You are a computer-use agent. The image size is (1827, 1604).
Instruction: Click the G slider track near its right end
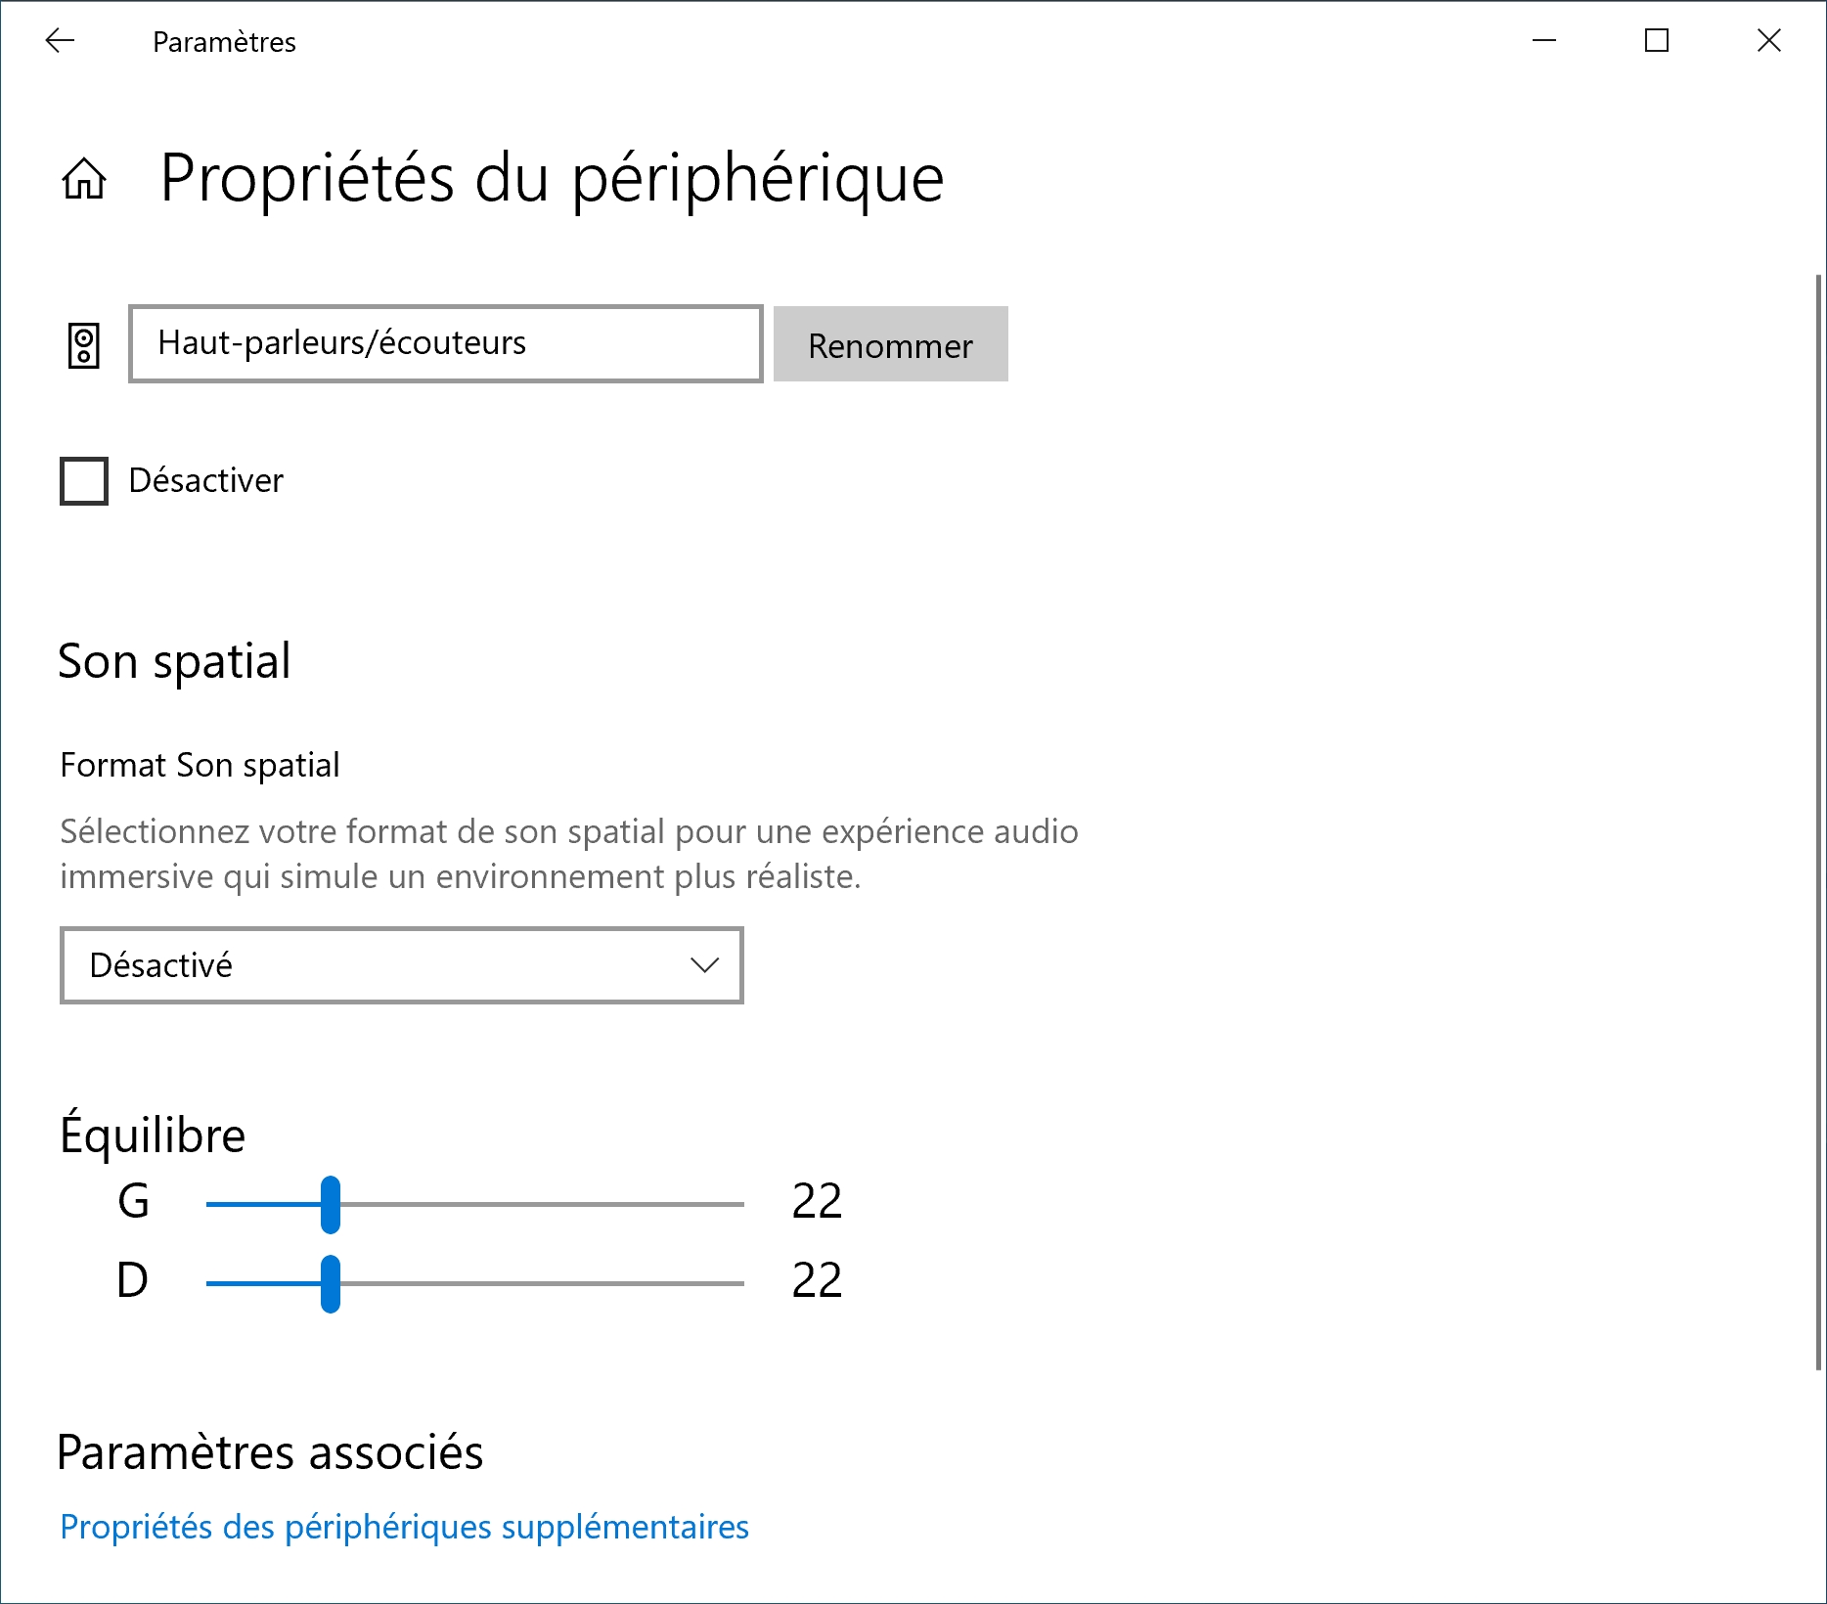point(724,1205)
